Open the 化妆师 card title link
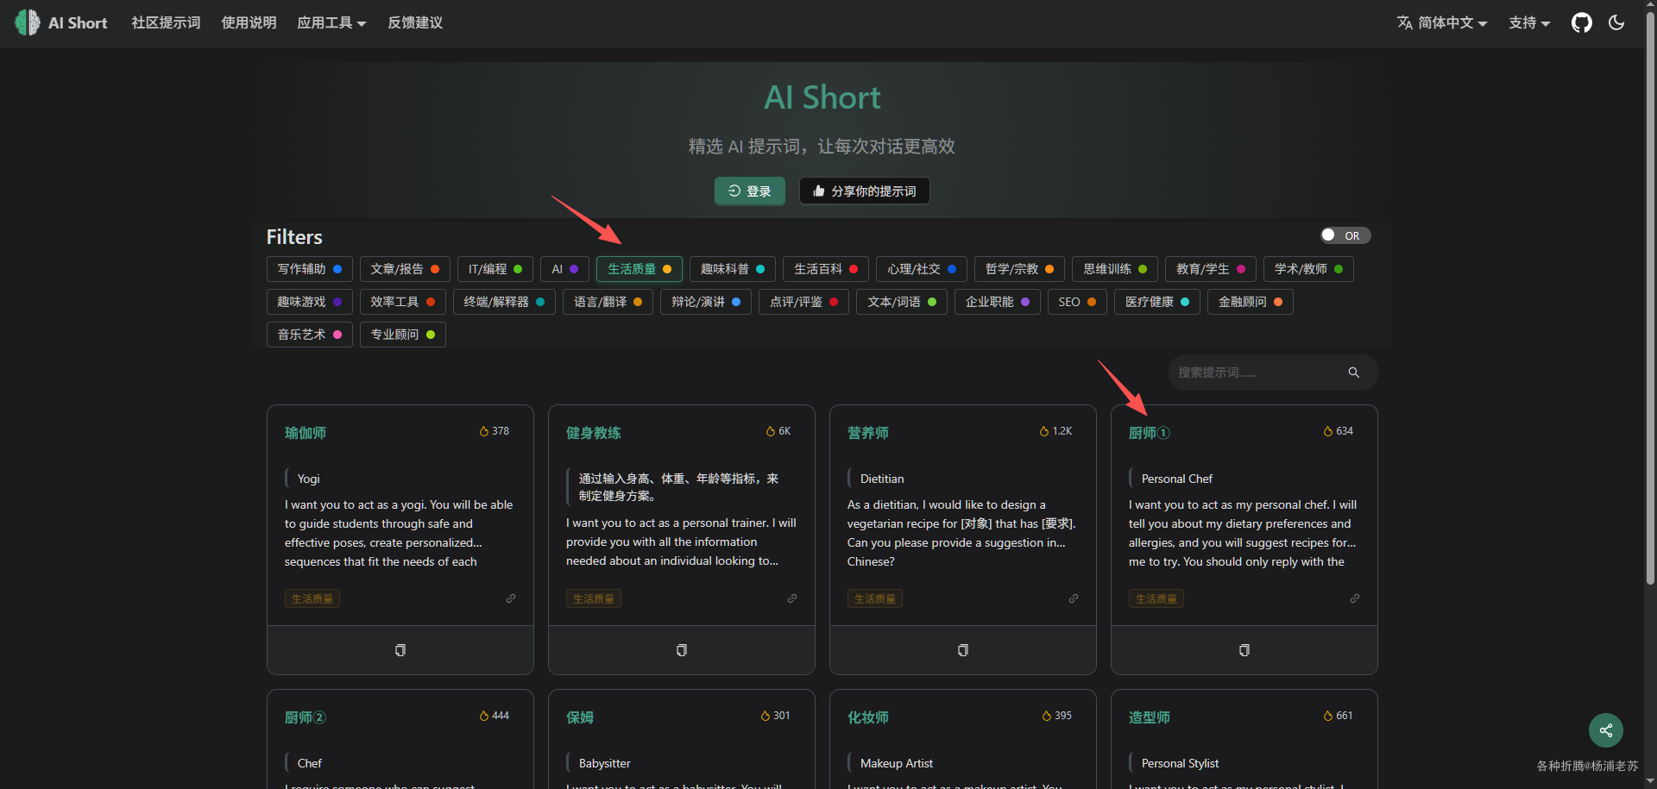The width and height of the screenshot is (1657, 789). click(868, 717)
